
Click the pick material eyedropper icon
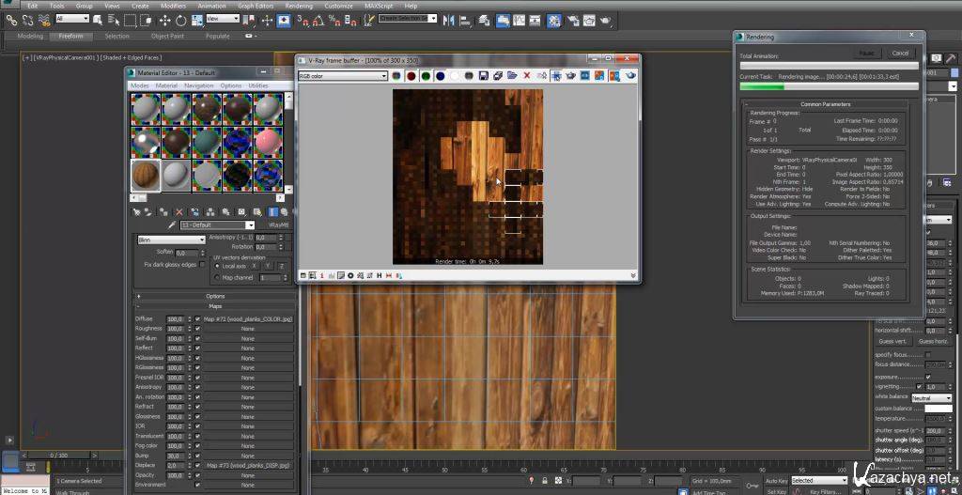coord(171,225)
